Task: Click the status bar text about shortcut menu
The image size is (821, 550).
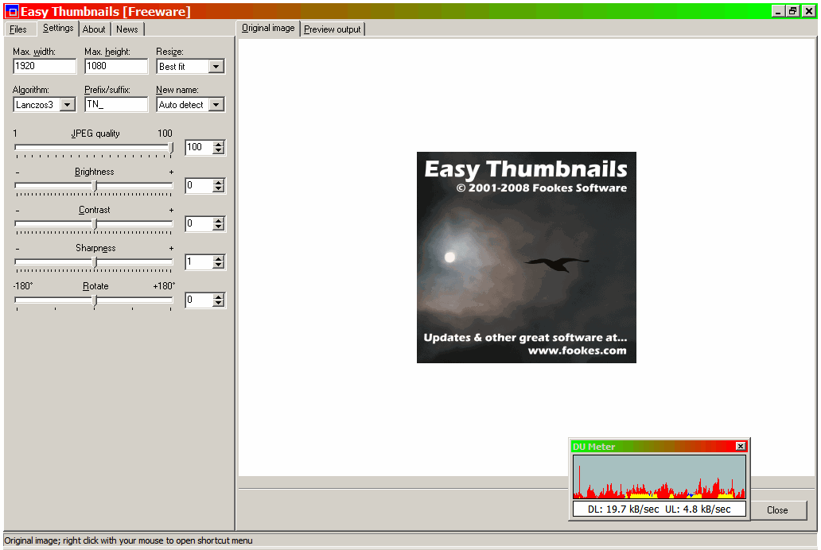Action: [x=128, y=540]
